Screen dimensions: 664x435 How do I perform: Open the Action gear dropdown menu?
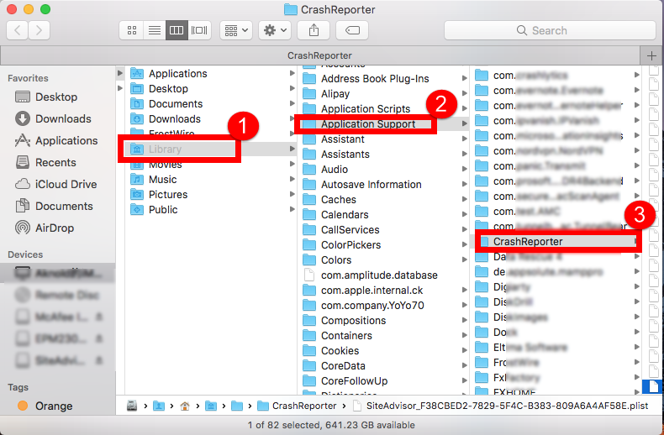[275, 30]
